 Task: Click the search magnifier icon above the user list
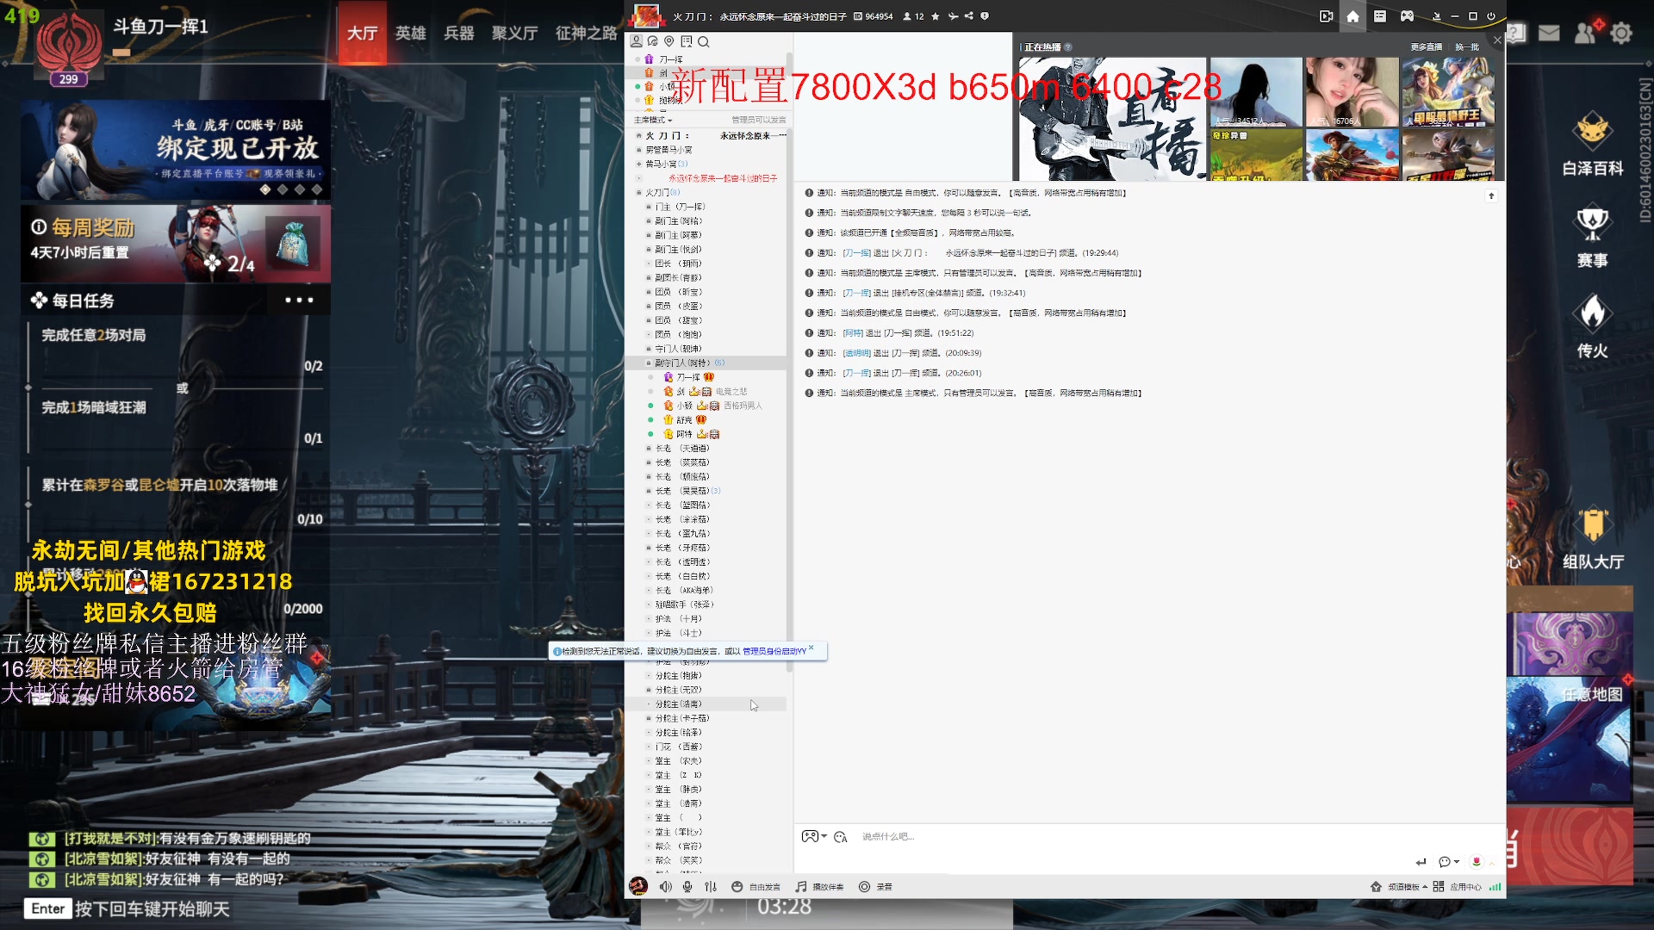tap(704, 41)
